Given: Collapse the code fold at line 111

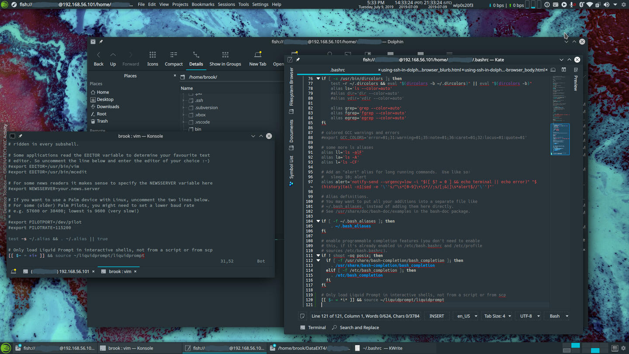Looking at the screenshot, I should tap(318, 256).
